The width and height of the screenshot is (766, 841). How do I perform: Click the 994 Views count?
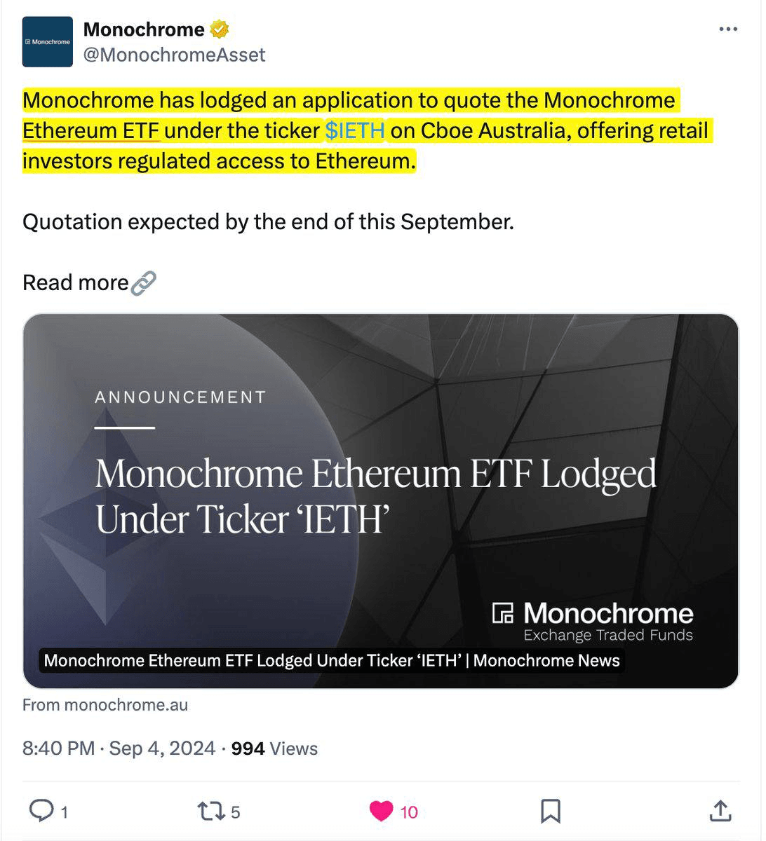[x=274, y=748]
